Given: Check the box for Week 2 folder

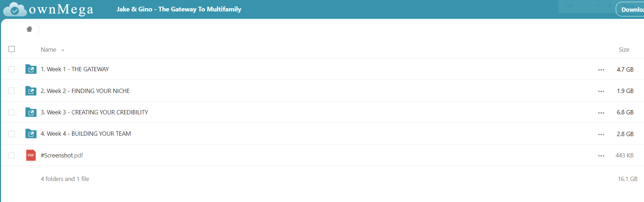Looking at the screenshot, I should pyautogui.click(x=12, y=91).
